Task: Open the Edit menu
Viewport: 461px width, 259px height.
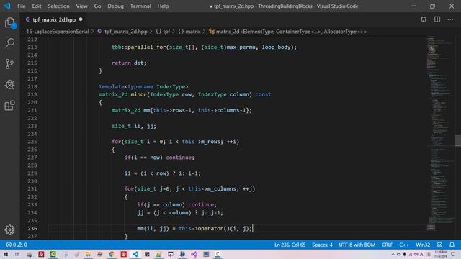Action: click(x=37, y=6)
